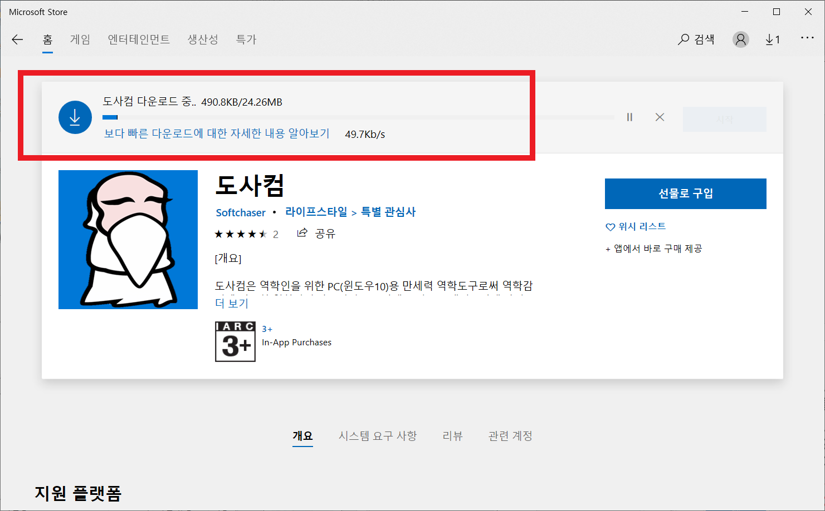The width and height of the screenshot is (825, 511).
Task: Click the 선물로 구입 button
Action: coord(686,194)
